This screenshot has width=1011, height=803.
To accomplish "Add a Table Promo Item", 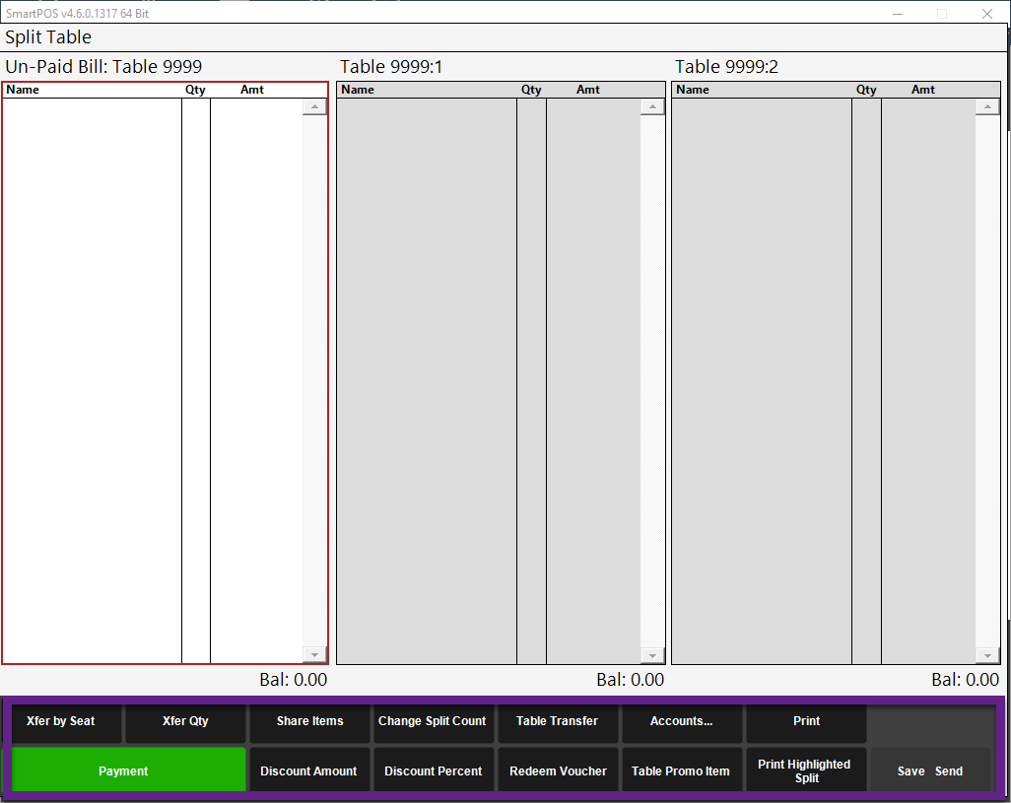I will pyautogui.click(x=681, y=770).
